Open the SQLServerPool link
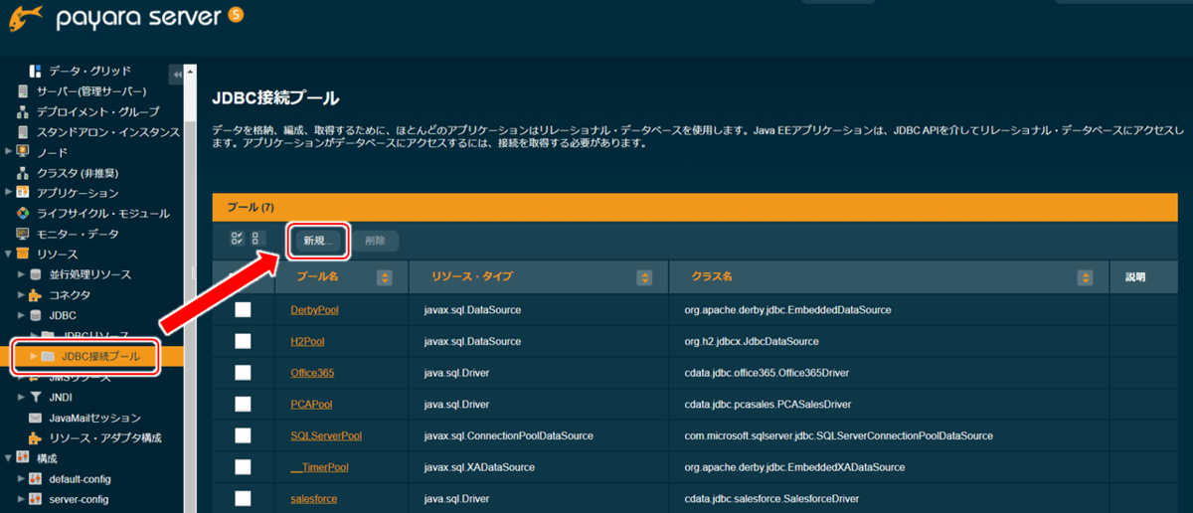Screen dimensions: 1193x513 [326, 435]
